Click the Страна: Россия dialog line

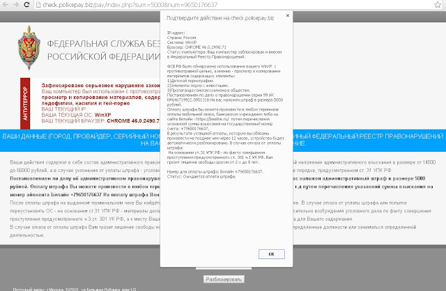[181, 38]
